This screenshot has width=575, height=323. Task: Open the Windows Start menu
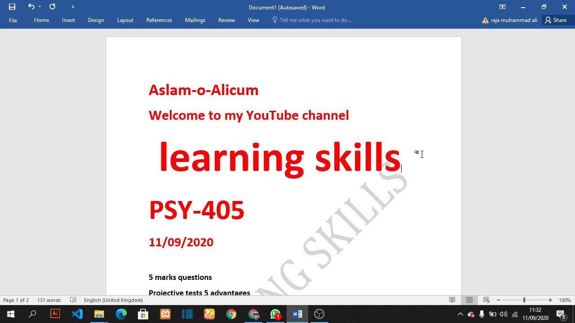(x=11, y=314)
